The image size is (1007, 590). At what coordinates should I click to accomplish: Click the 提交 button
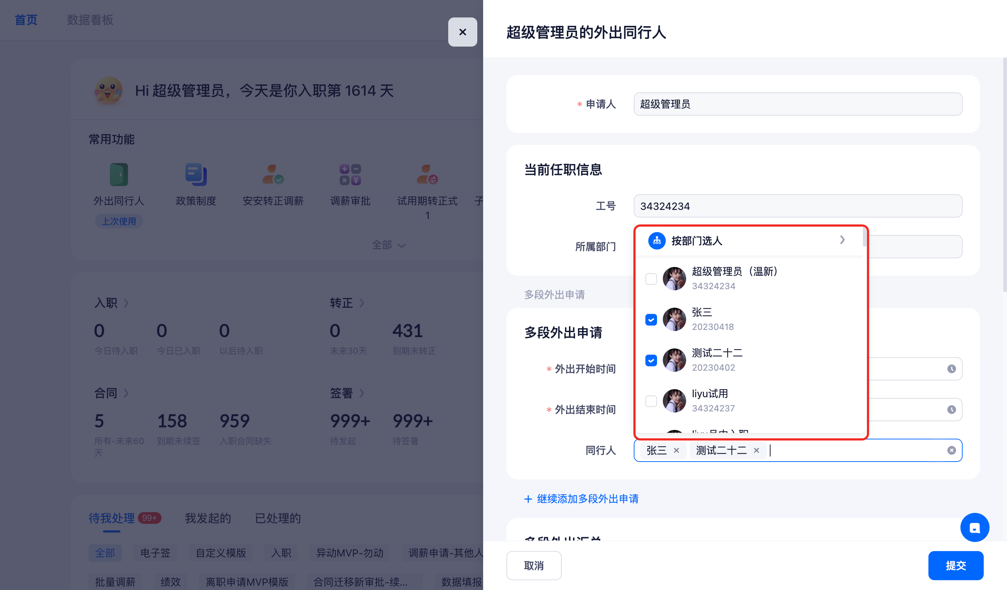pos(955,565)
